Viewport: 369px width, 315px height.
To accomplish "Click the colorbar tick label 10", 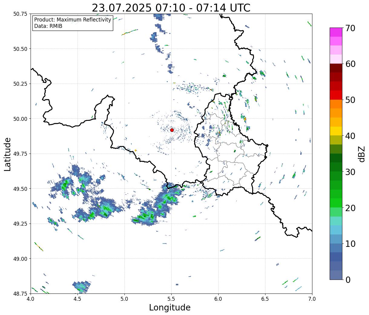I will pyautogui.click(x=350, y=244).
